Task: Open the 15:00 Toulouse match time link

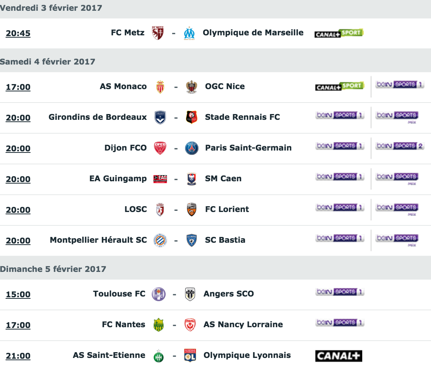Action: tap(18, 294)
